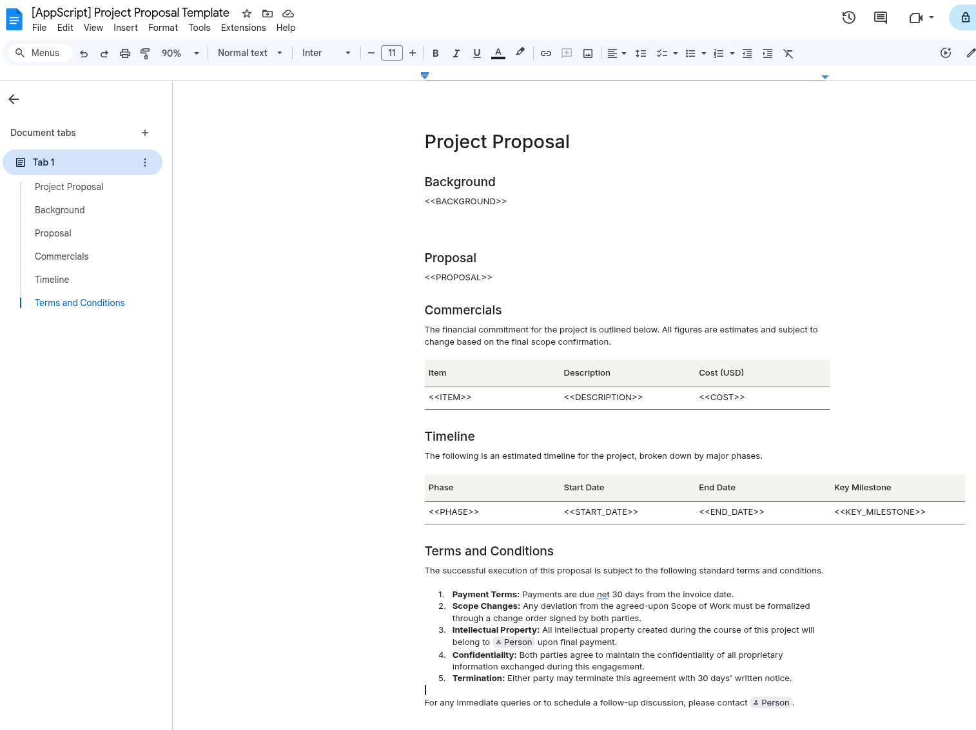Undo the last action
Viewport: 976px width, 730px height.
84,53
